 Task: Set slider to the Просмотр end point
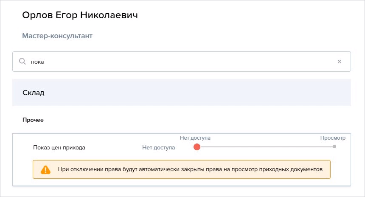(334, 147)
